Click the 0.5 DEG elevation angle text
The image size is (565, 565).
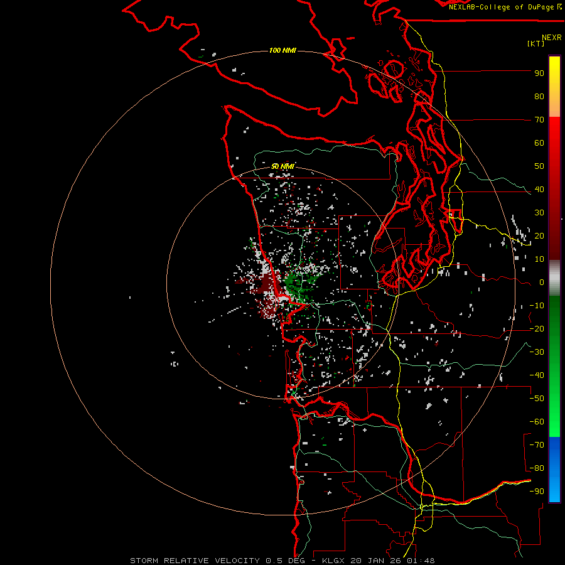pos(286,561)
